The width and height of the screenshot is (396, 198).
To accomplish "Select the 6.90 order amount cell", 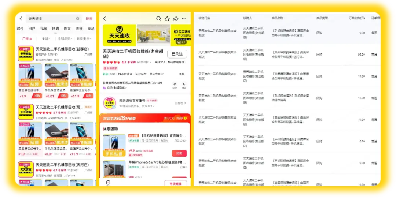I will point(362,141).
